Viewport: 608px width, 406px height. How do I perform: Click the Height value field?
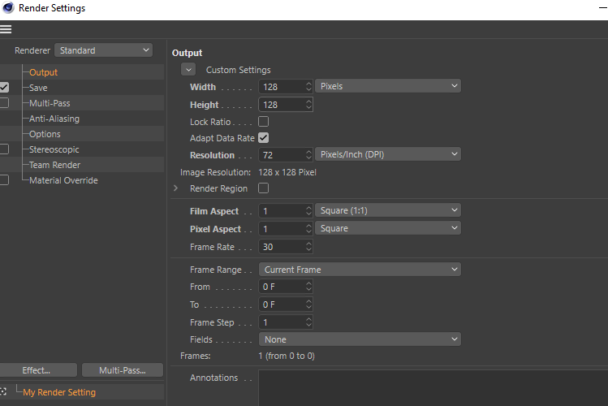click(x=282, y=105)
